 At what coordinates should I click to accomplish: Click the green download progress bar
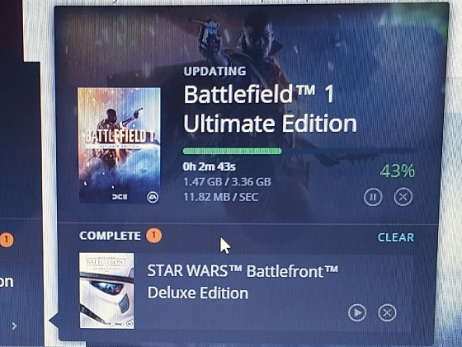point(232,151)
